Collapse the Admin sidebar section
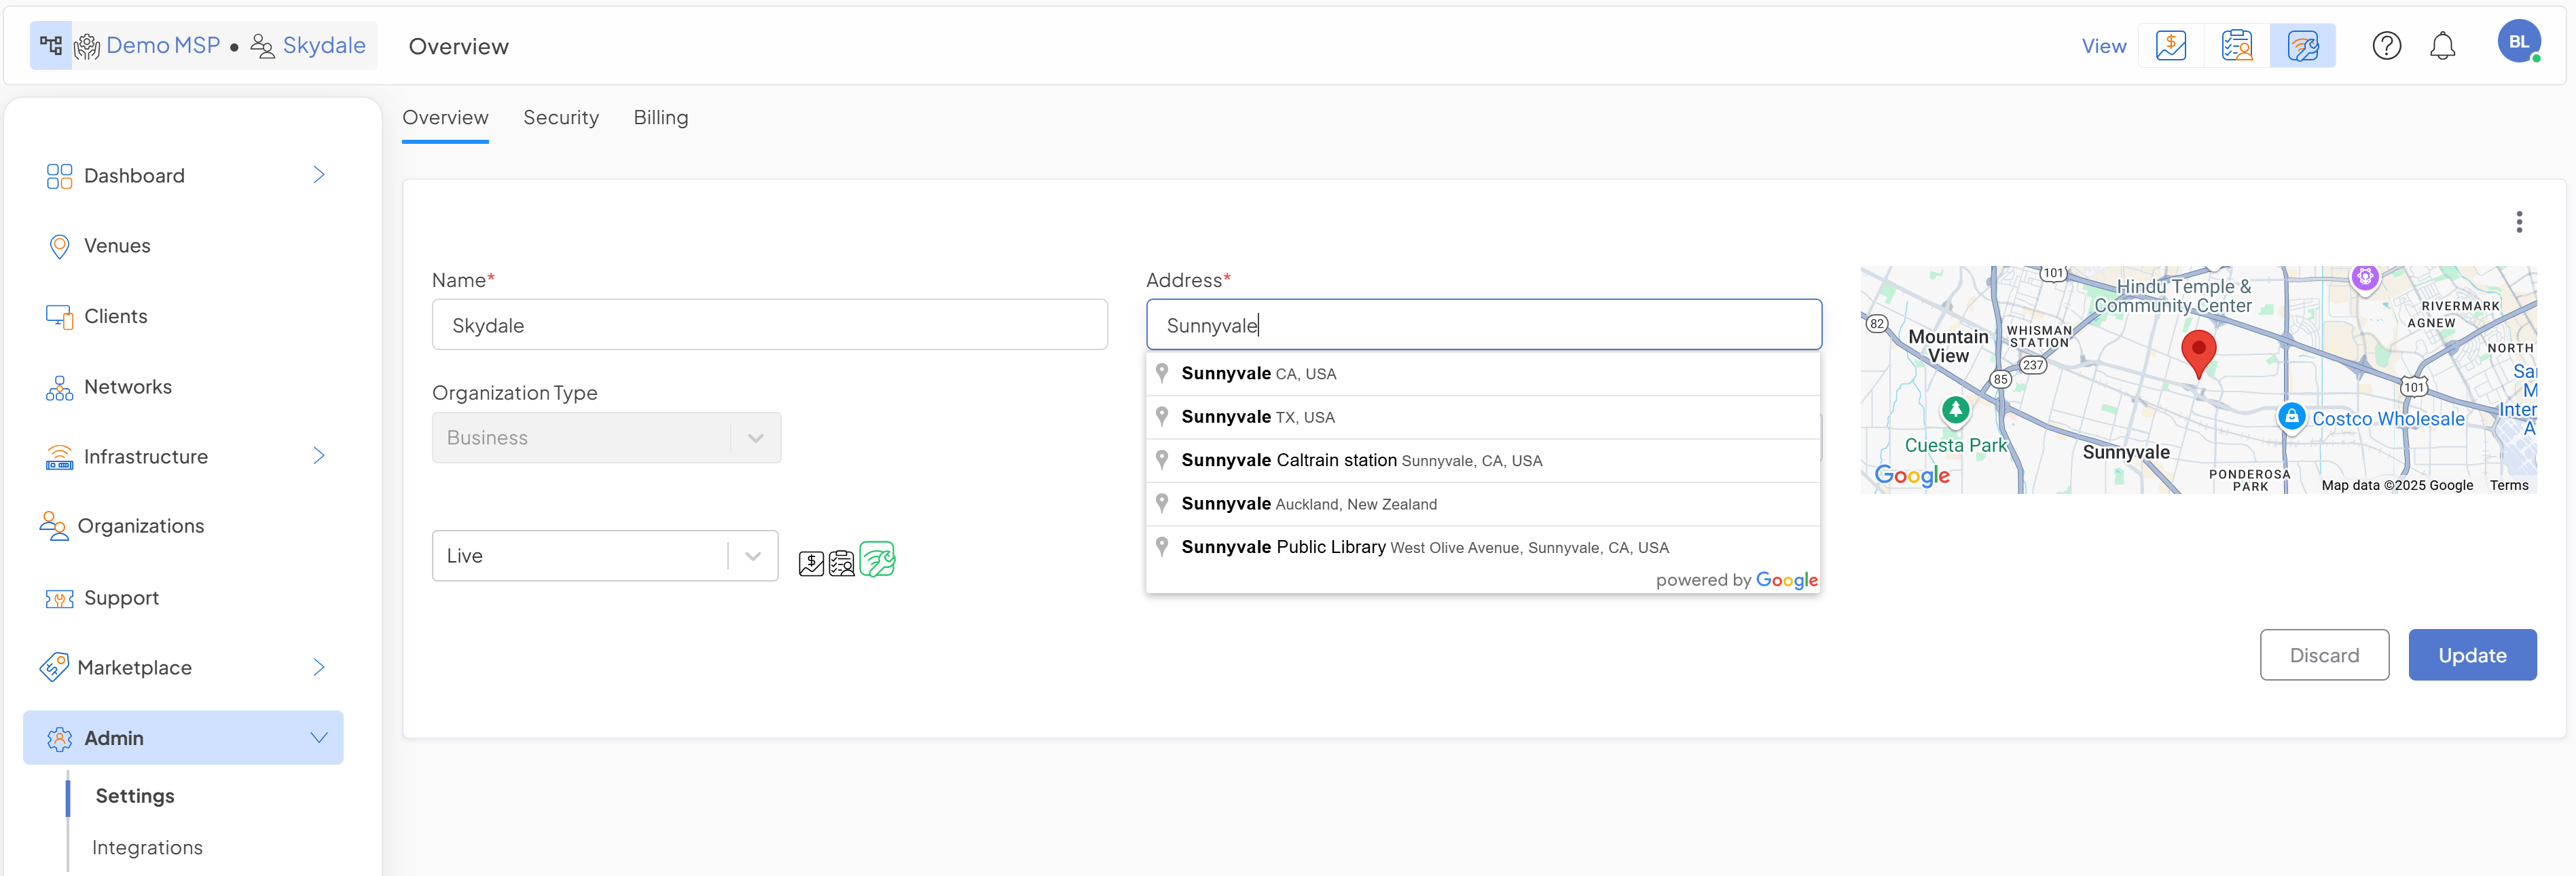The width and height of the screenshot is (2576, 876). pos(318,738)
